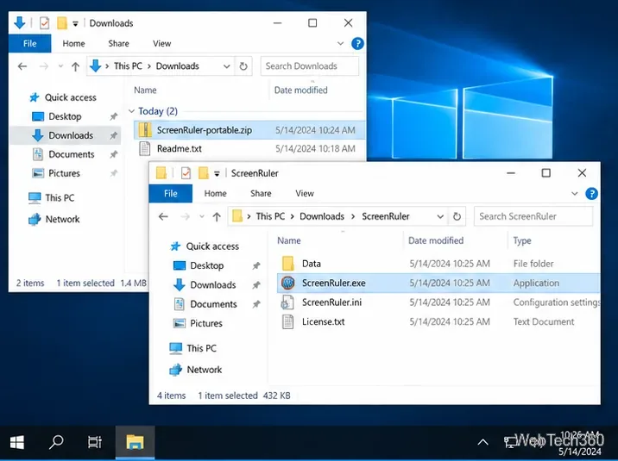
Task: Open taskbar Search
Action: pyautogui.click(x=56, y=442)
